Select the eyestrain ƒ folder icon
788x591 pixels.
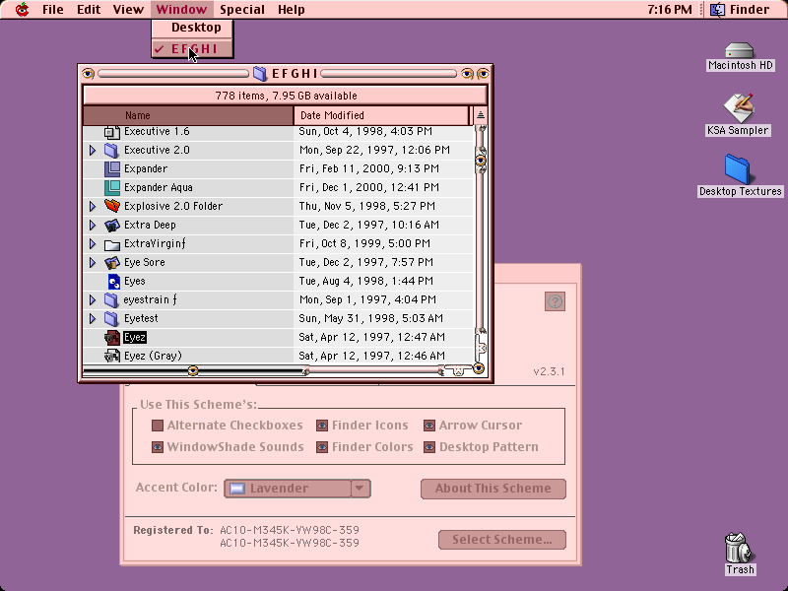[111, 300]
